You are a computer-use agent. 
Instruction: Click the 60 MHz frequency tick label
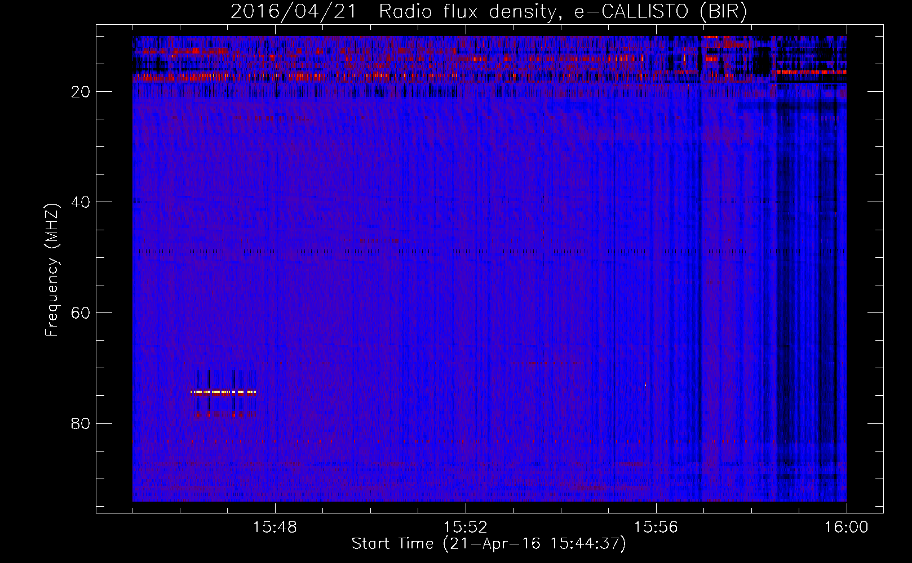point(81,313)
